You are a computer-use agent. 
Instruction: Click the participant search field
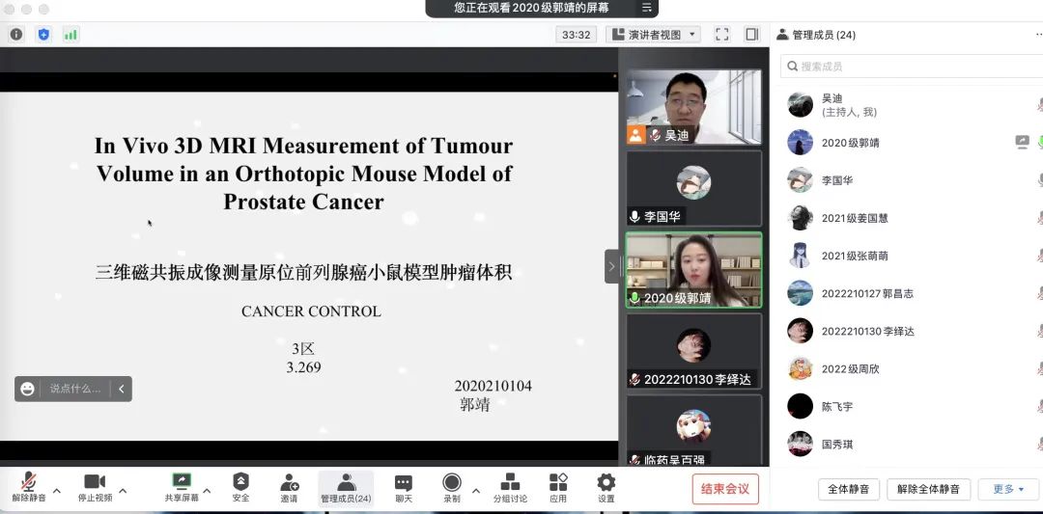pyautogui.click(x=913, y=67)
